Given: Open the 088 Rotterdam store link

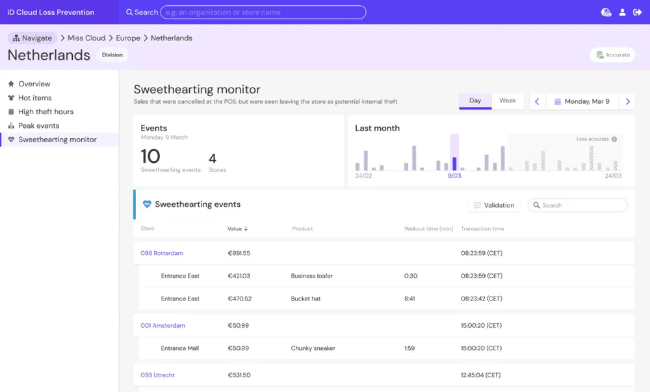Looking at the screenshot, I should [x=162, y=253].
